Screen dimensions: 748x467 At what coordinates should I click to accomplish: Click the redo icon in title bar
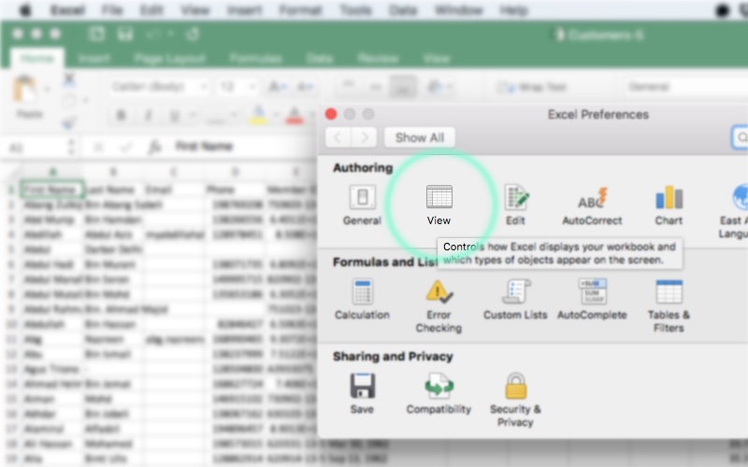pyautogui.click(x=193, y=35)
